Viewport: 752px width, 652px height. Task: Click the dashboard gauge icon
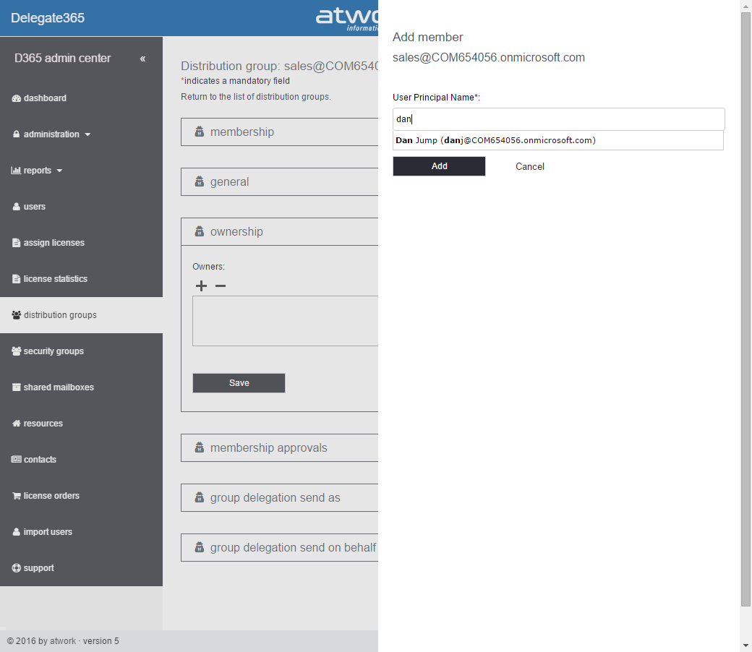(x=17, y=98)
